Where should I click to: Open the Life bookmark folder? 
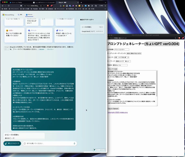(85, 9)
